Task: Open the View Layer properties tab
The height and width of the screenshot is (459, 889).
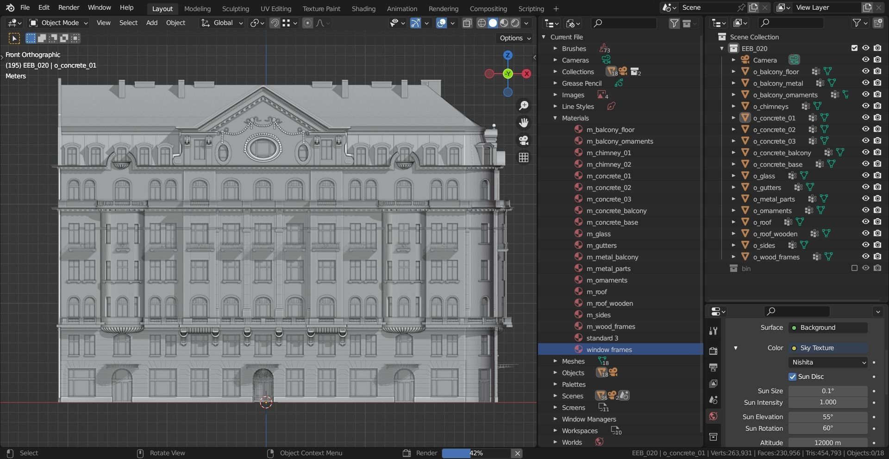Action: (713, 384)
